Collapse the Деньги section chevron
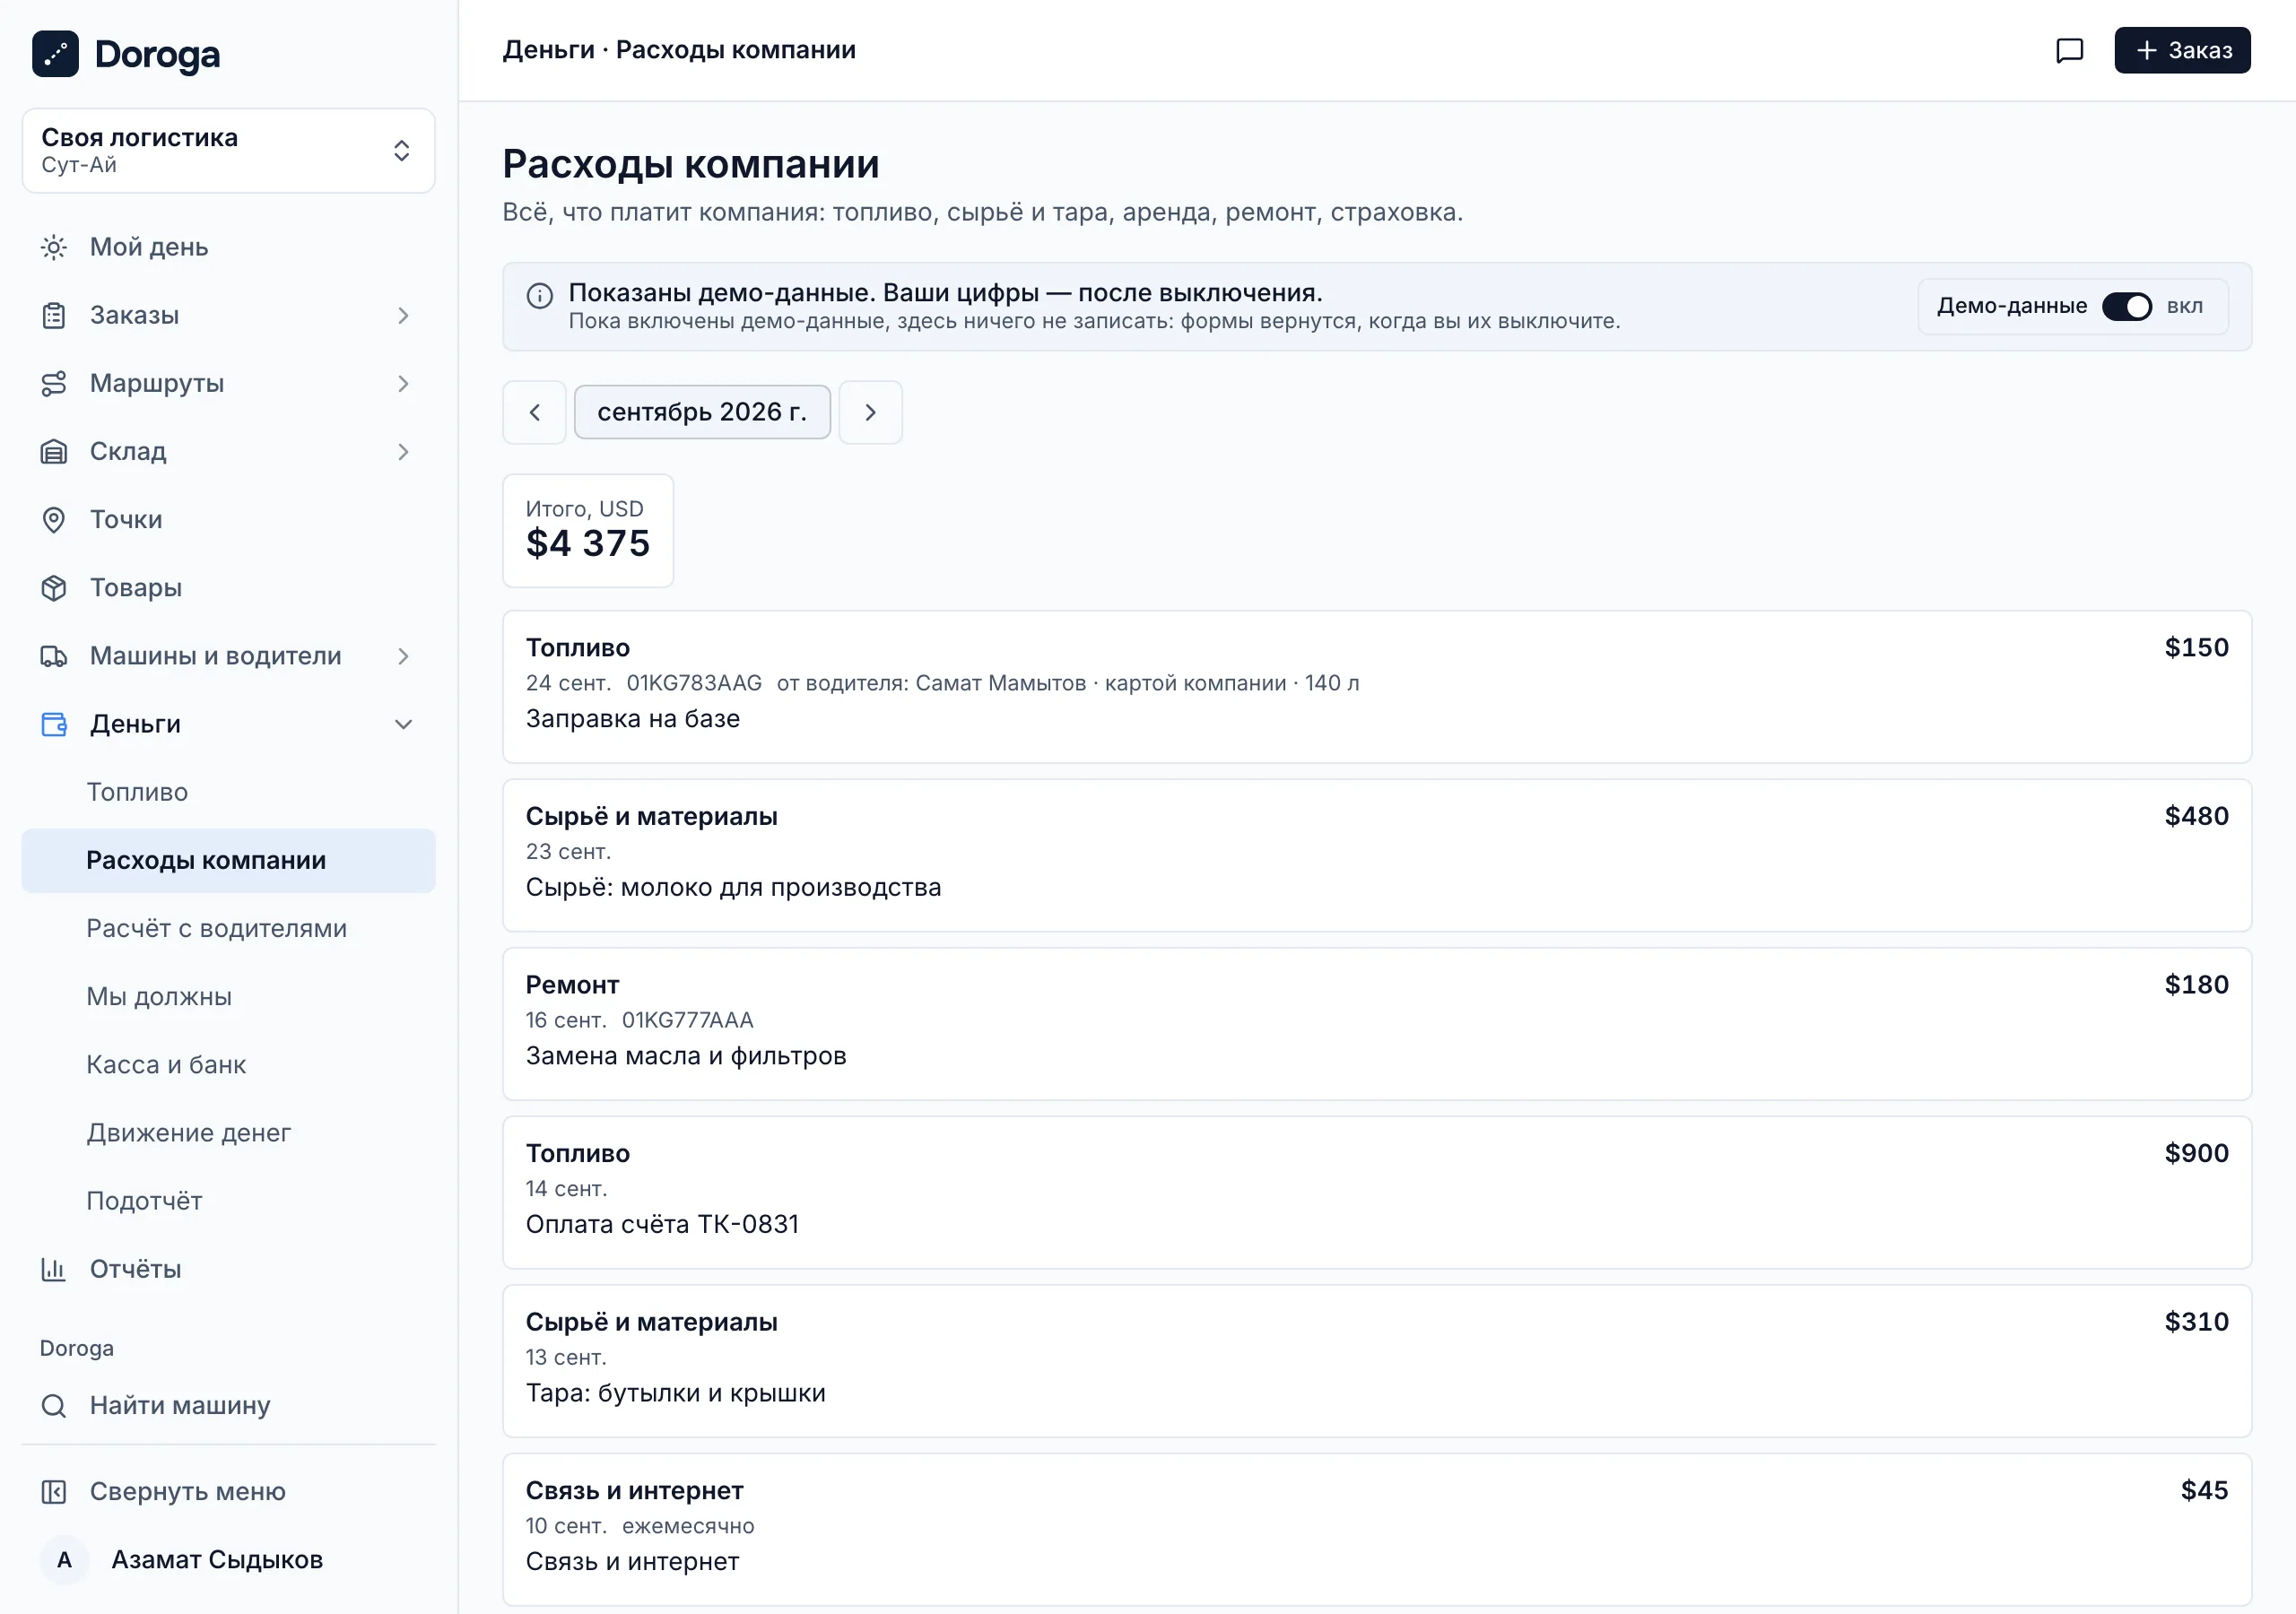Viewport: 2296px width, 1614px height. click(x=403, y=724)
